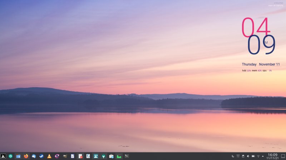Viewport: 286px width, 160px height.
Task: Open the battery status tray applet
Action: (x=253, y=156)
